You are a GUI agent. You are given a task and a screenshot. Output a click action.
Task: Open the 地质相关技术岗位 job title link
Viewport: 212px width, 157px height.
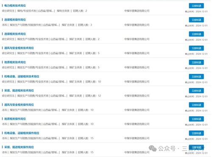(x=15, y=62)
